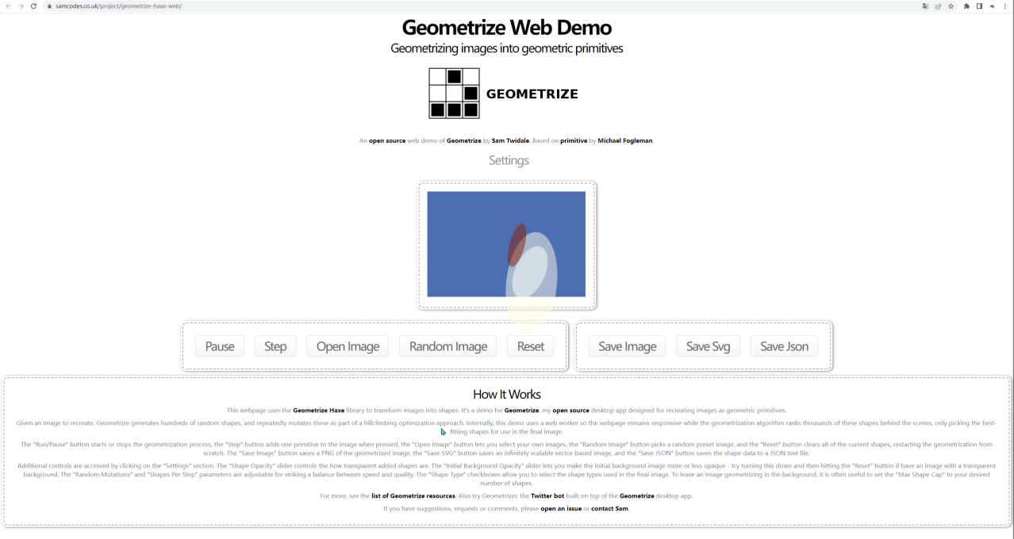This screenshot has width=1014, height=539.
Task: Open the Google Translate icon in address bar
Action: click(x=925, y=6)
